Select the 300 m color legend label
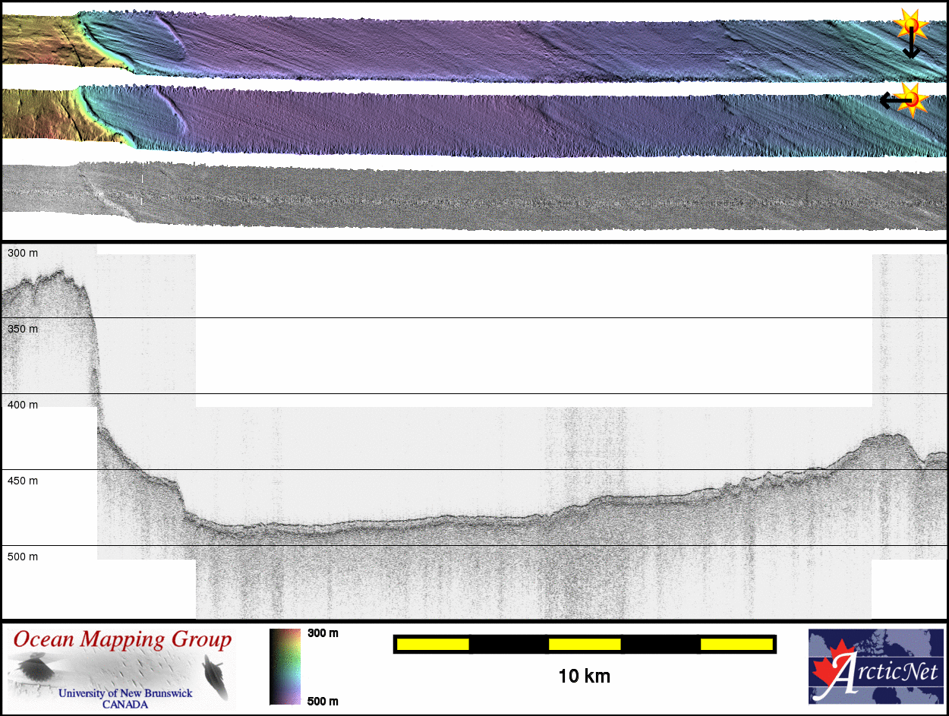Image resolution: width=949 pixels, height=716 pixels. 323,632
